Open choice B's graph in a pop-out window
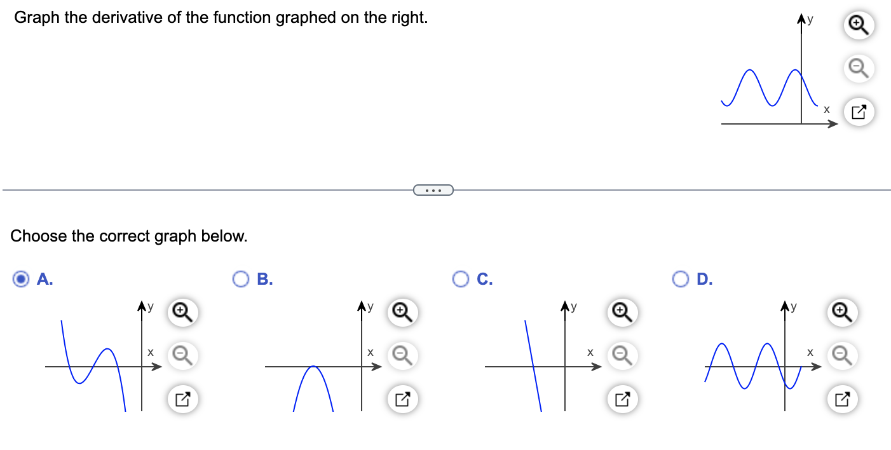The image size is (891, 450). coord(401,399)
